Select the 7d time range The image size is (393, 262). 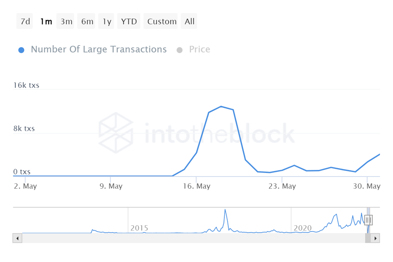(x=25, y=21)
